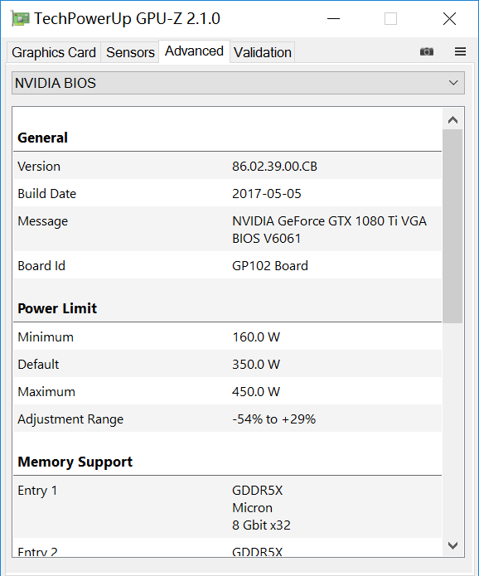The height and width of the screenshot is (576, 479).
Task: Open the NVIDIA BIOS dropdown
Action: point(238,83)
